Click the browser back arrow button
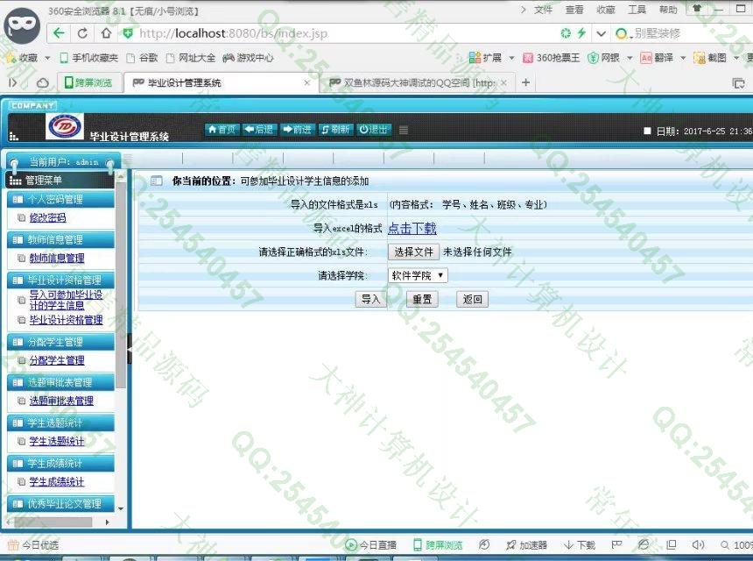The height and width of the screenshot is (561, 753). (59, 33)
